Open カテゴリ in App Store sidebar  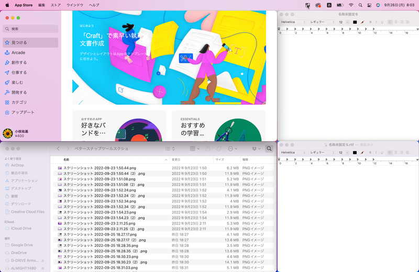30,102
